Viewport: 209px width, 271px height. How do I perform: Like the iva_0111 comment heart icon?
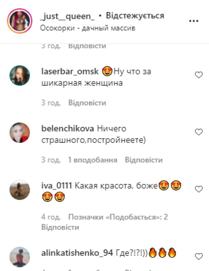coord(199,189)
